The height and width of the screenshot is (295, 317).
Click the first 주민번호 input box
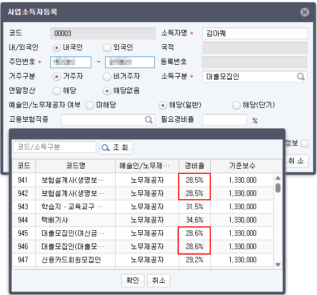[x=71, y=62]
